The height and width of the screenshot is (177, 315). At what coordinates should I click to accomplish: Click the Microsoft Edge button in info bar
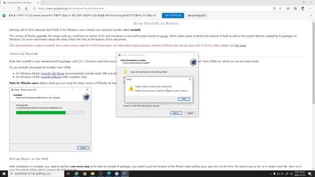pos(197,15)
